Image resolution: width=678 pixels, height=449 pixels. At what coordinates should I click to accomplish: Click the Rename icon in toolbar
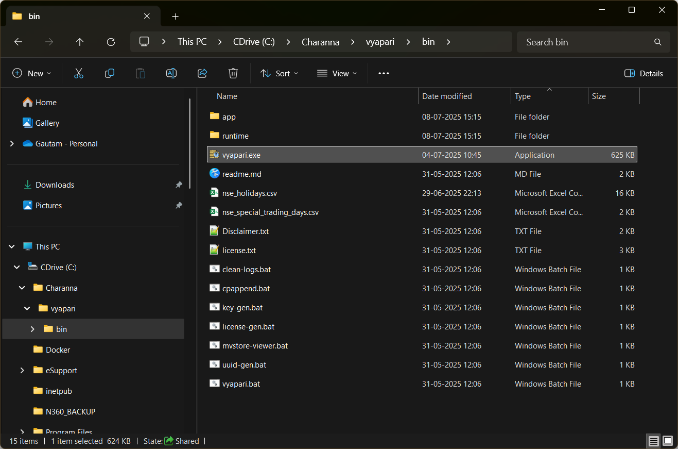(x=171, y=73)
